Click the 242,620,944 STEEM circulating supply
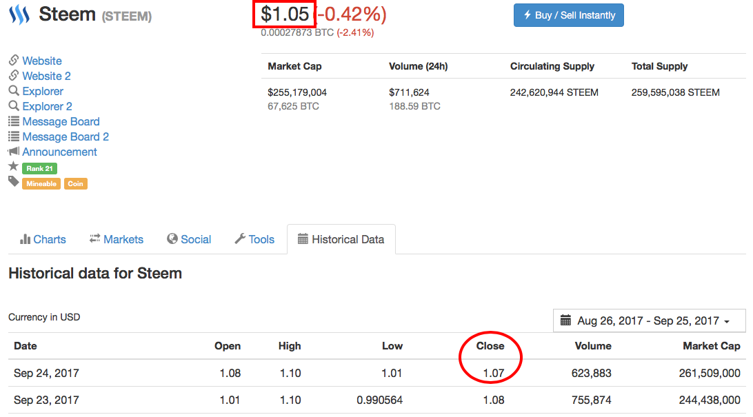The width and height of the screenshot is (753, 417). coord(554,92)
